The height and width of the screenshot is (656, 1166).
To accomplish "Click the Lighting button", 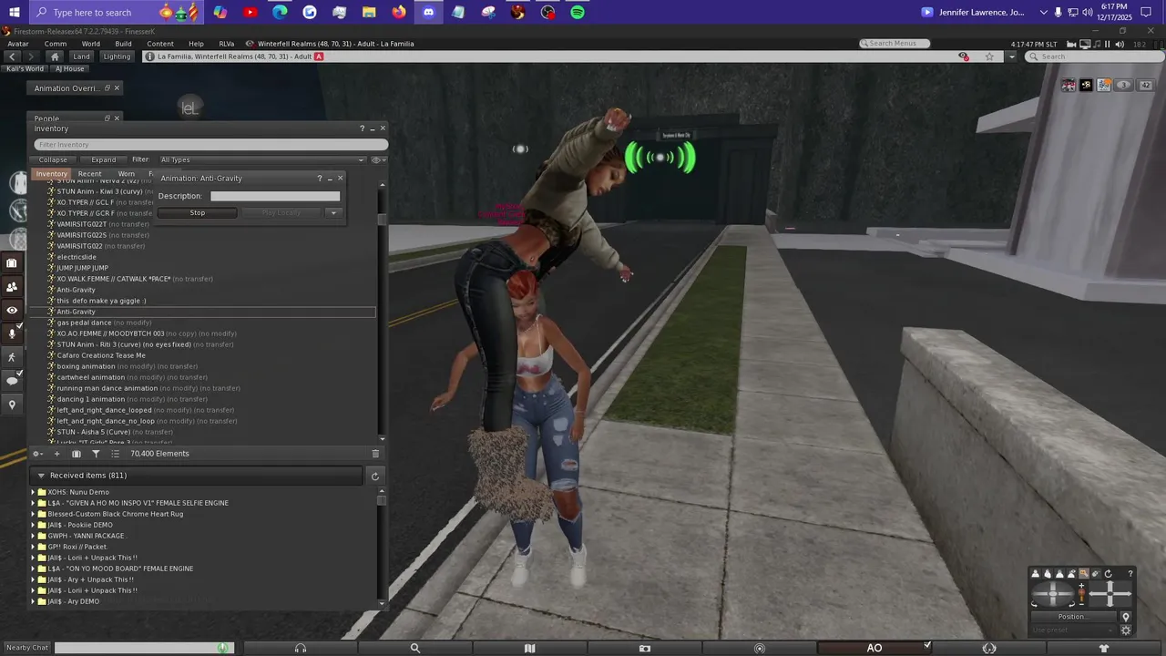I will [117, 56].
